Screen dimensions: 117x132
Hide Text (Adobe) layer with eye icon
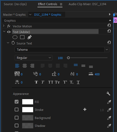pos(9,32)
